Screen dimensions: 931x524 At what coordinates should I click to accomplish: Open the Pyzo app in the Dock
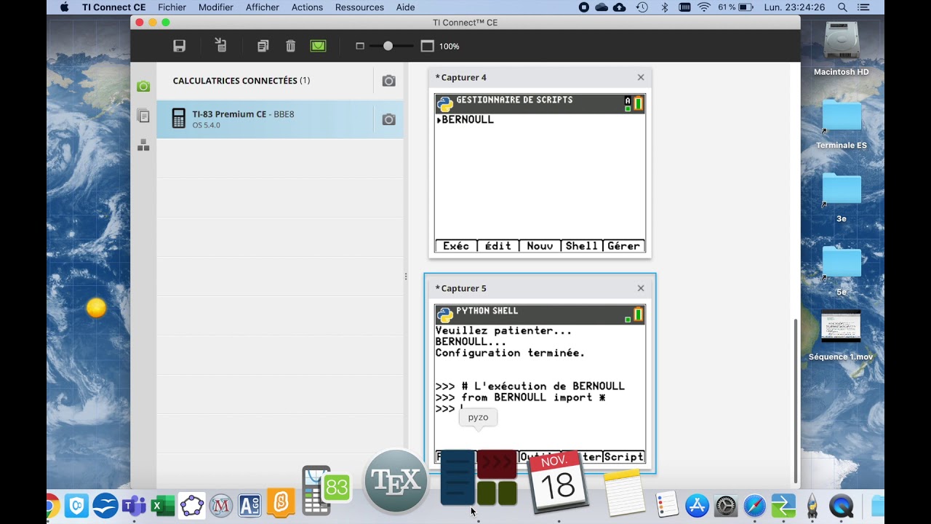pyautogui.click(x=478, y=477)
